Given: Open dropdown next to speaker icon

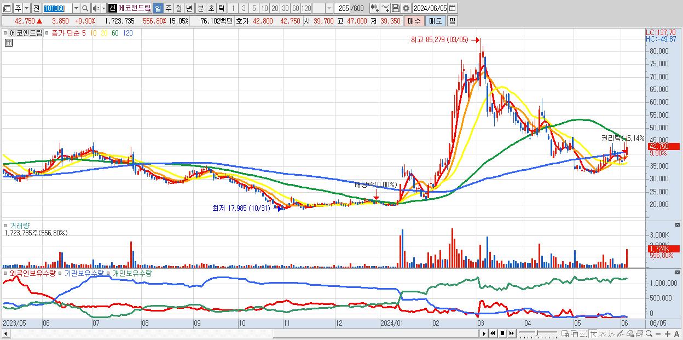Looking at the screenshot, I should click(x=103, y=8).
